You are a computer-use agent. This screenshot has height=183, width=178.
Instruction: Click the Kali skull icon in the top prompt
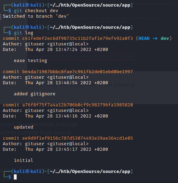pyautogui.click(x=27, y=5)
